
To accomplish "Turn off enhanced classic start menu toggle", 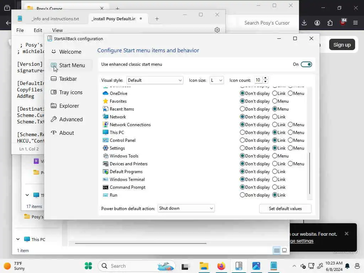I will pyautogui.click(x=306, y=64).
